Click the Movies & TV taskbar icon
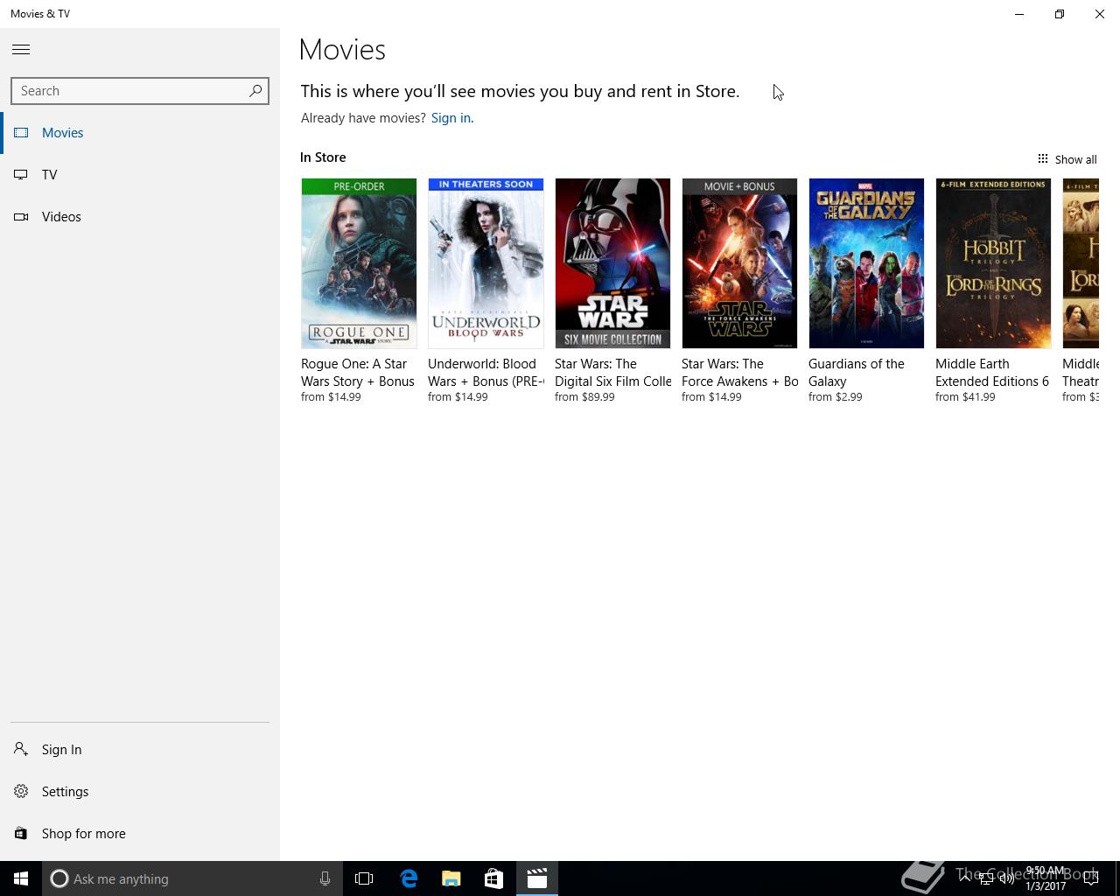 pyautogui.click(x=537, y=878)
